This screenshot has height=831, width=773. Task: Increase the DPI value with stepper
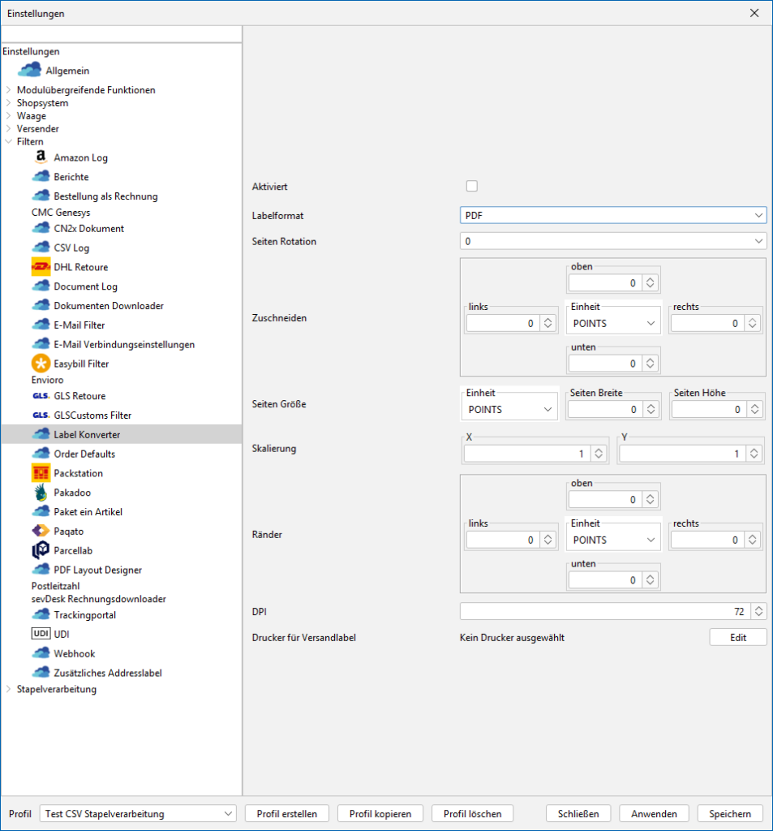tap(758, 608)
